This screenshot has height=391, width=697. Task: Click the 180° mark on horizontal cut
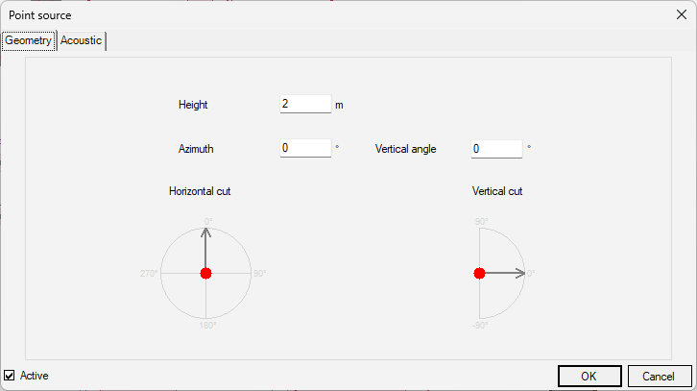[x=207, y=325]
